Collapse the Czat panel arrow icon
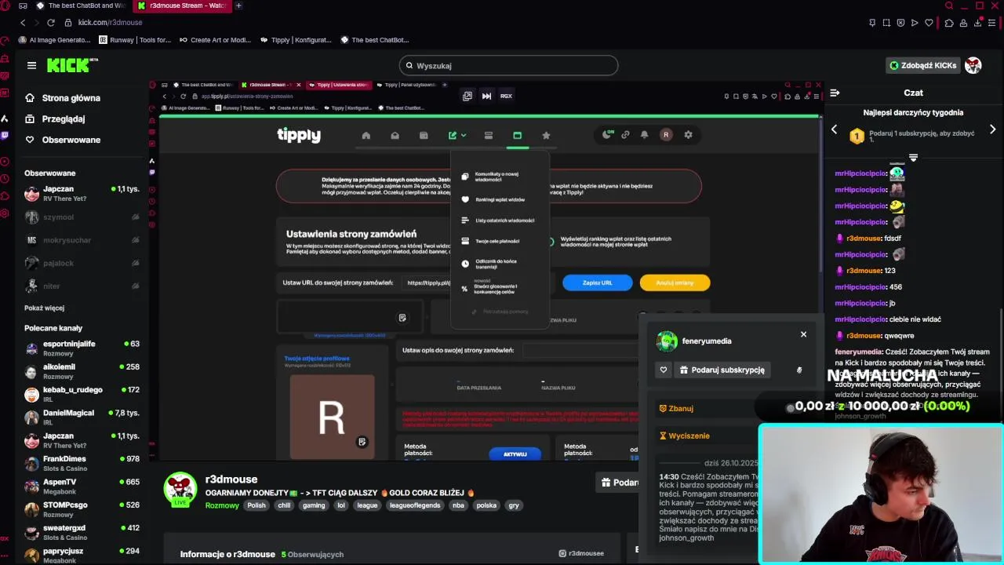Image resolution: width=1004 pixels, height=565 pixels. (x=835, y=93)
